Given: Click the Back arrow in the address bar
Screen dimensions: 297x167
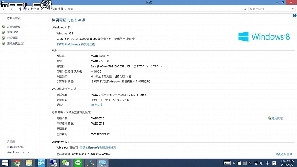Looking at the screenshot, I should pos(4,9).
